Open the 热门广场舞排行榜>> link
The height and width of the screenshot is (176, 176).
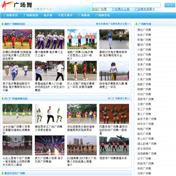119,98
